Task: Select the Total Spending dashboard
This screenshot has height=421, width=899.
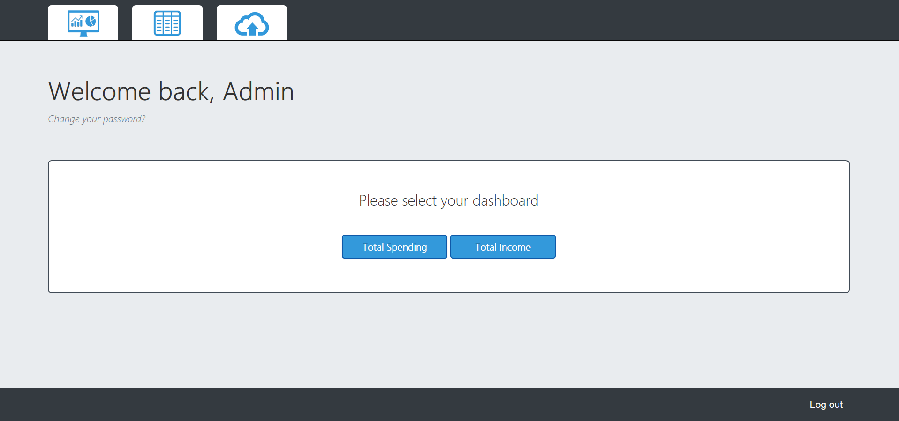Action: tap(394, 247)
